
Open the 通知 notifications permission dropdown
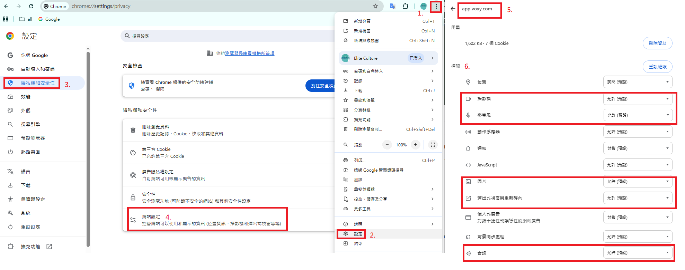(x=638, y=148)
